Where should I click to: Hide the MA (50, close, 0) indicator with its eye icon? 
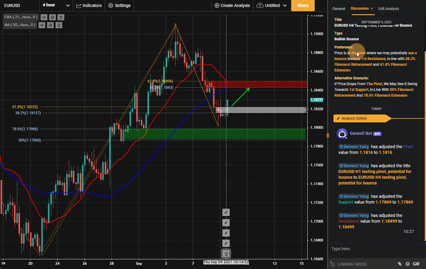point(42,25)
